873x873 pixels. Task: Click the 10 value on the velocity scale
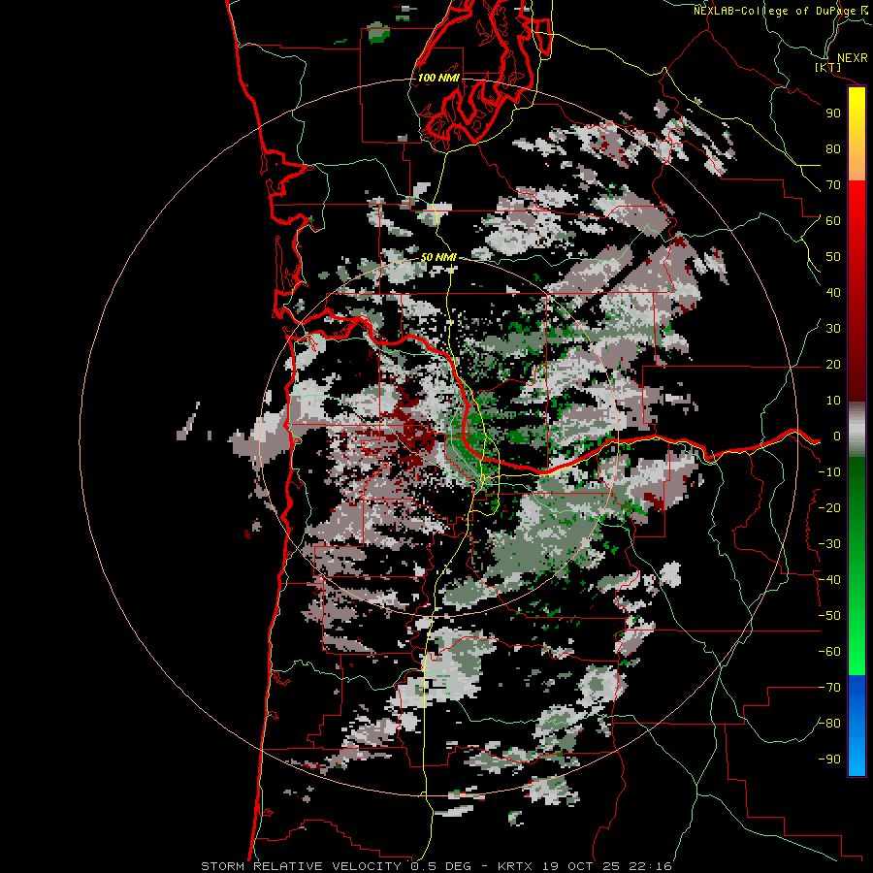click(833, 401)
